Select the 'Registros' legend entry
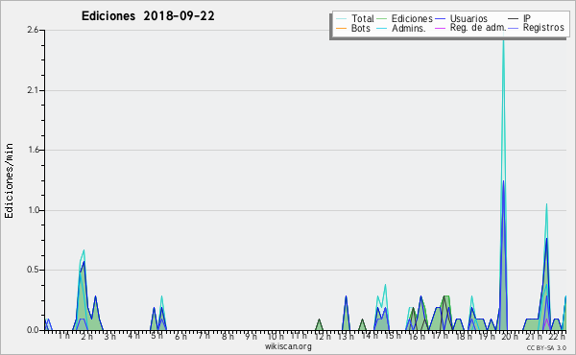The height and width of the screenshot is (355, 576). click(536, 28)
